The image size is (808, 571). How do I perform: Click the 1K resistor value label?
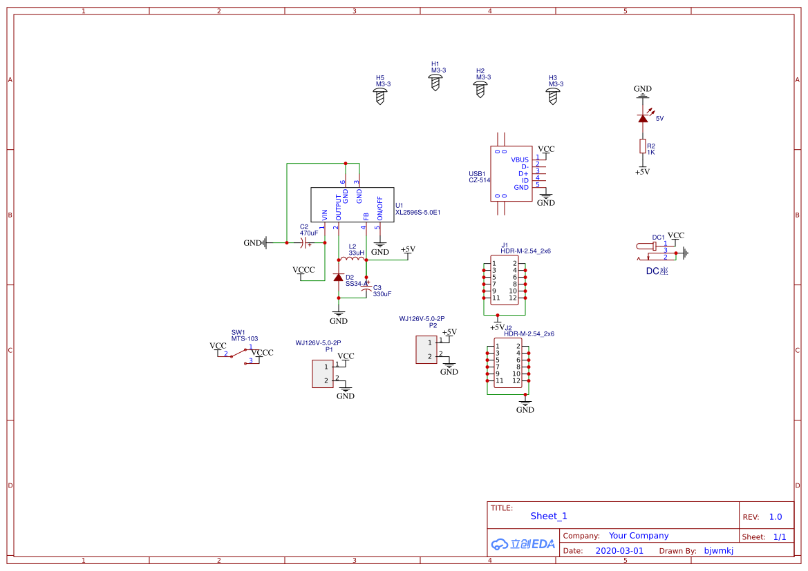coord(651,153)
